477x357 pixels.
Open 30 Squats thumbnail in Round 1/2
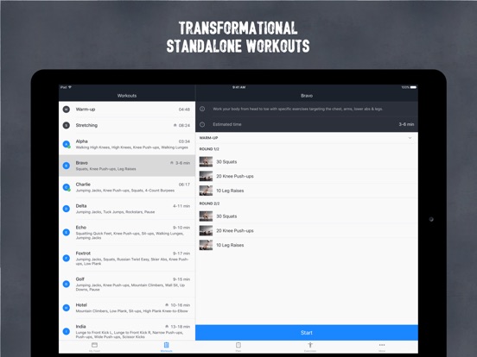click(206, 162)
